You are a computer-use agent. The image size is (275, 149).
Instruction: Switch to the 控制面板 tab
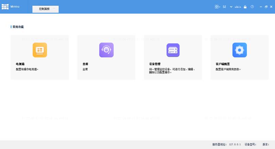[x=45, y=9]
